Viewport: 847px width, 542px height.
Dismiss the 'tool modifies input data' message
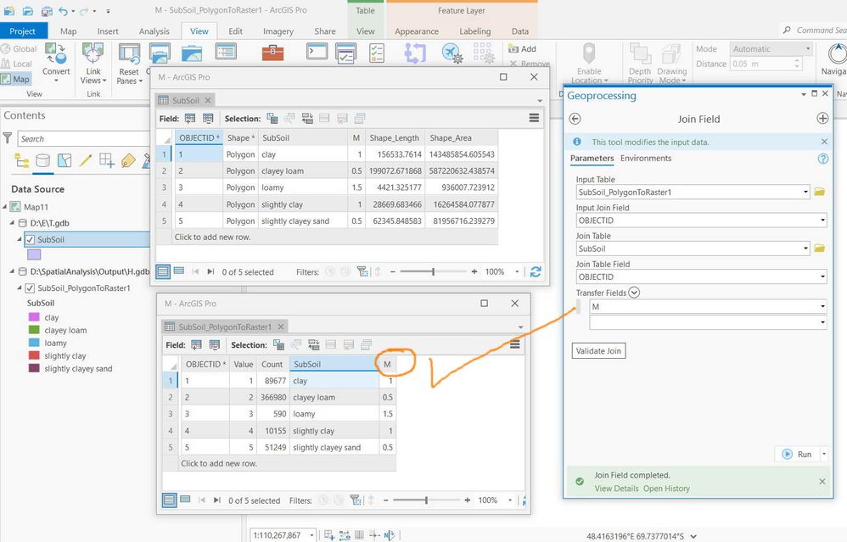[x=824, y=142]
